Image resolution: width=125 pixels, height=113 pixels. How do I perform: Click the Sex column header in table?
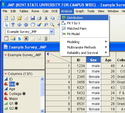(93, 60)
